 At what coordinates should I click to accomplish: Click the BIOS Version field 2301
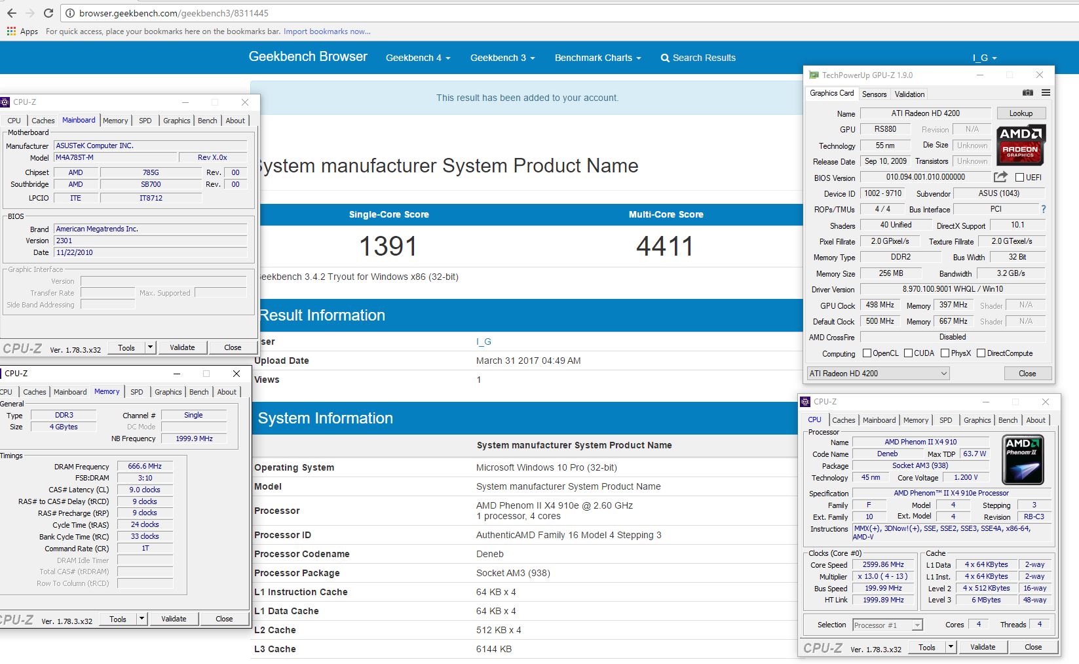(x=150, y=241)
